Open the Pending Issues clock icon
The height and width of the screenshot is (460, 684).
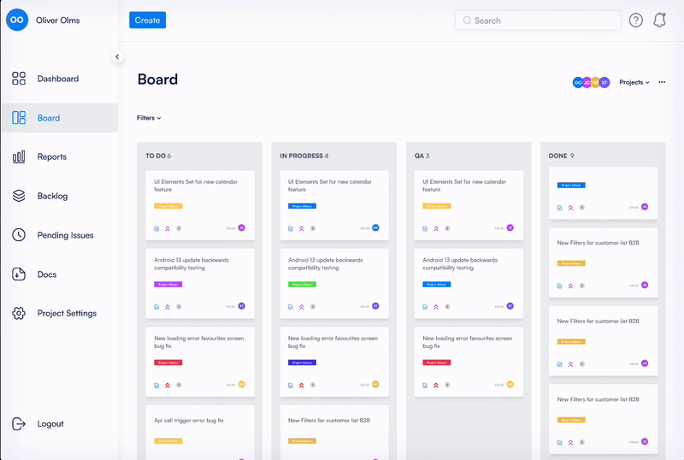point(19,235)
